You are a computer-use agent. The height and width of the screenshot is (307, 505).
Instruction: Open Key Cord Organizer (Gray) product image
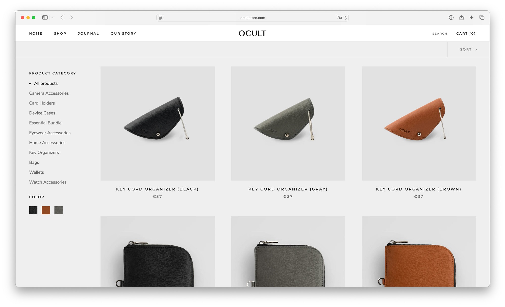288,123
